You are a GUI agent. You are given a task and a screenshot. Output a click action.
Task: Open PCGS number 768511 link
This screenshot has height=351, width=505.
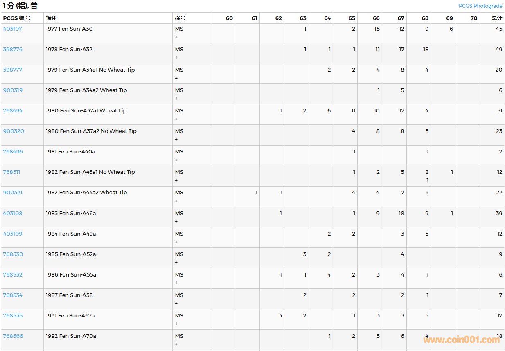tap(11, 172)
